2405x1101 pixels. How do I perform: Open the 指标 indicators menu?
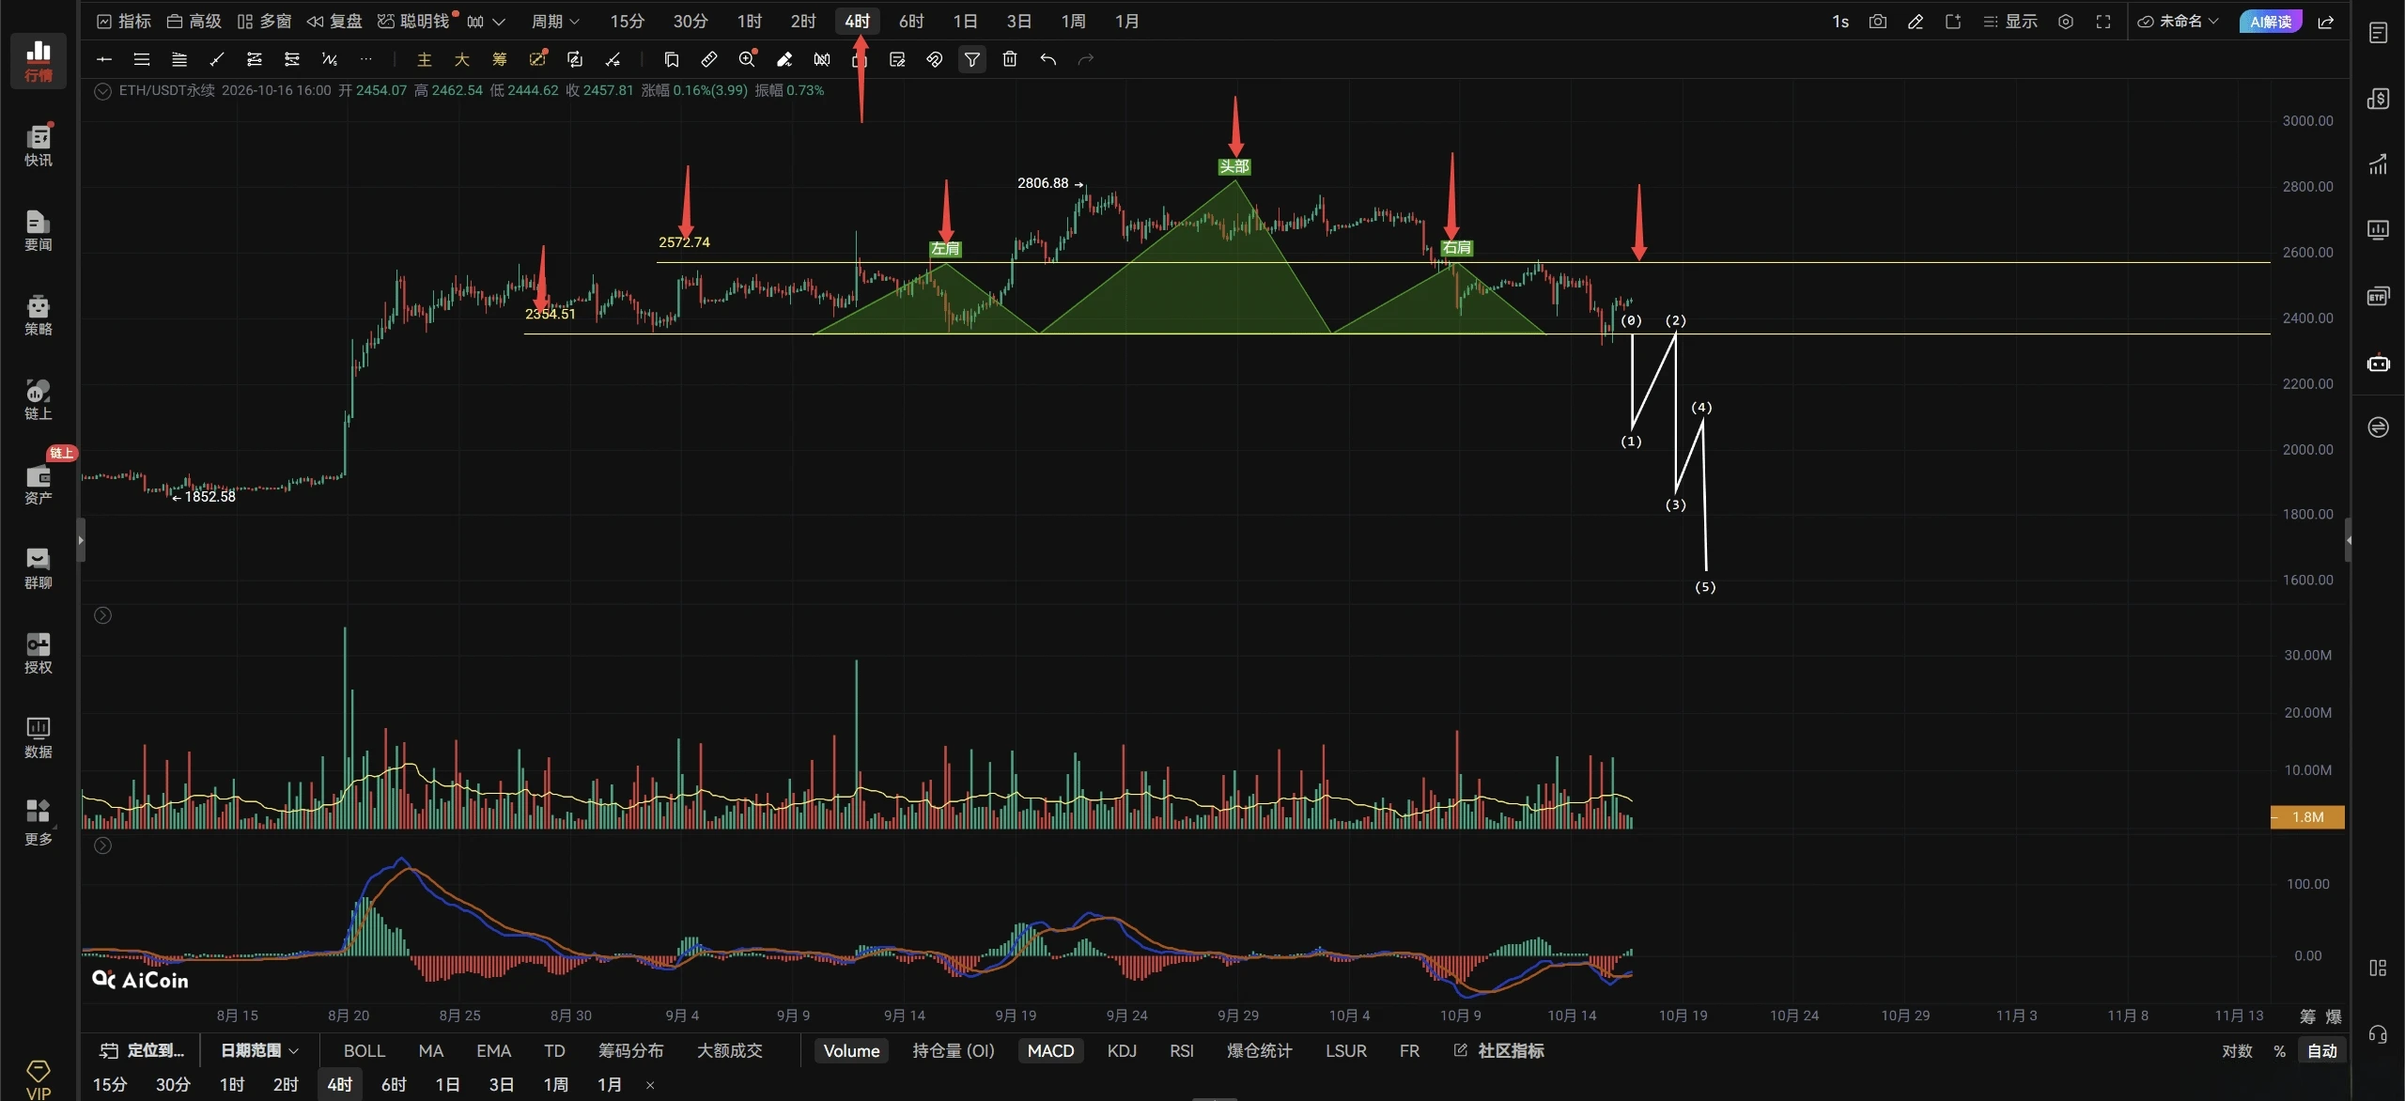(124, 22)
